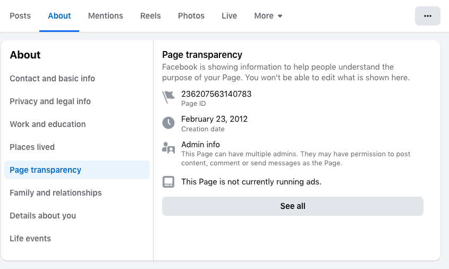The image size is (449, 269).
Task: Switch to the Live tab
Action: [229, 16]
